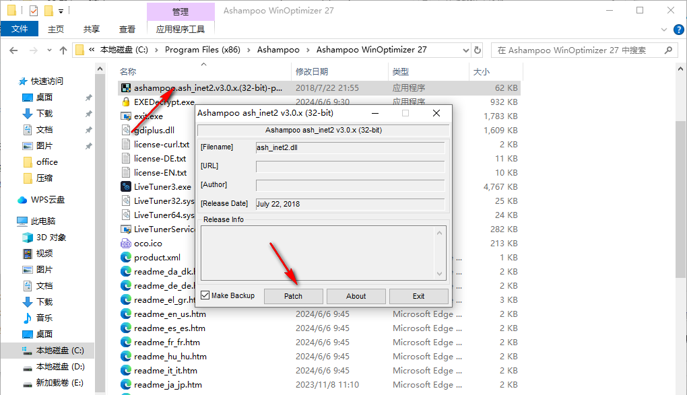This screenshot has height=395, width=687.
Task: Toggle the Make Backup checkbox
Action: click(x=205, y=296)
